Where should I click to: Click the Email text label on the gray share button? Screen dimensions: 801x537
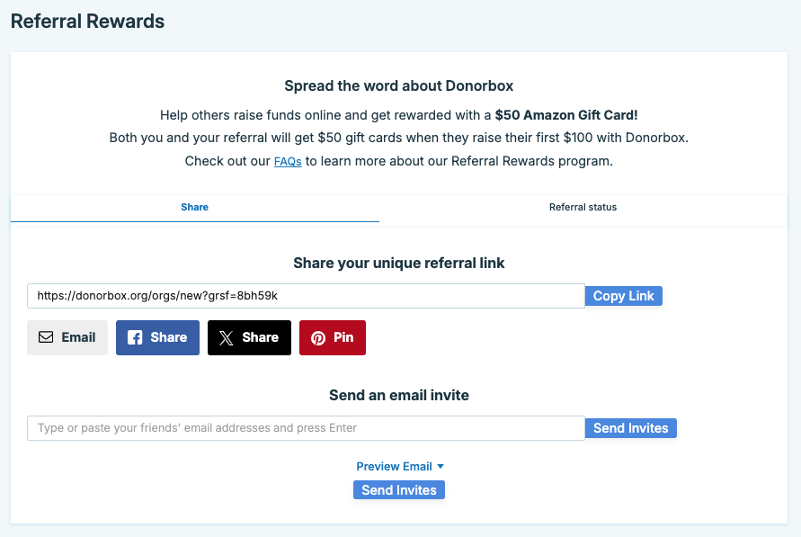click(x=79, y=337)
